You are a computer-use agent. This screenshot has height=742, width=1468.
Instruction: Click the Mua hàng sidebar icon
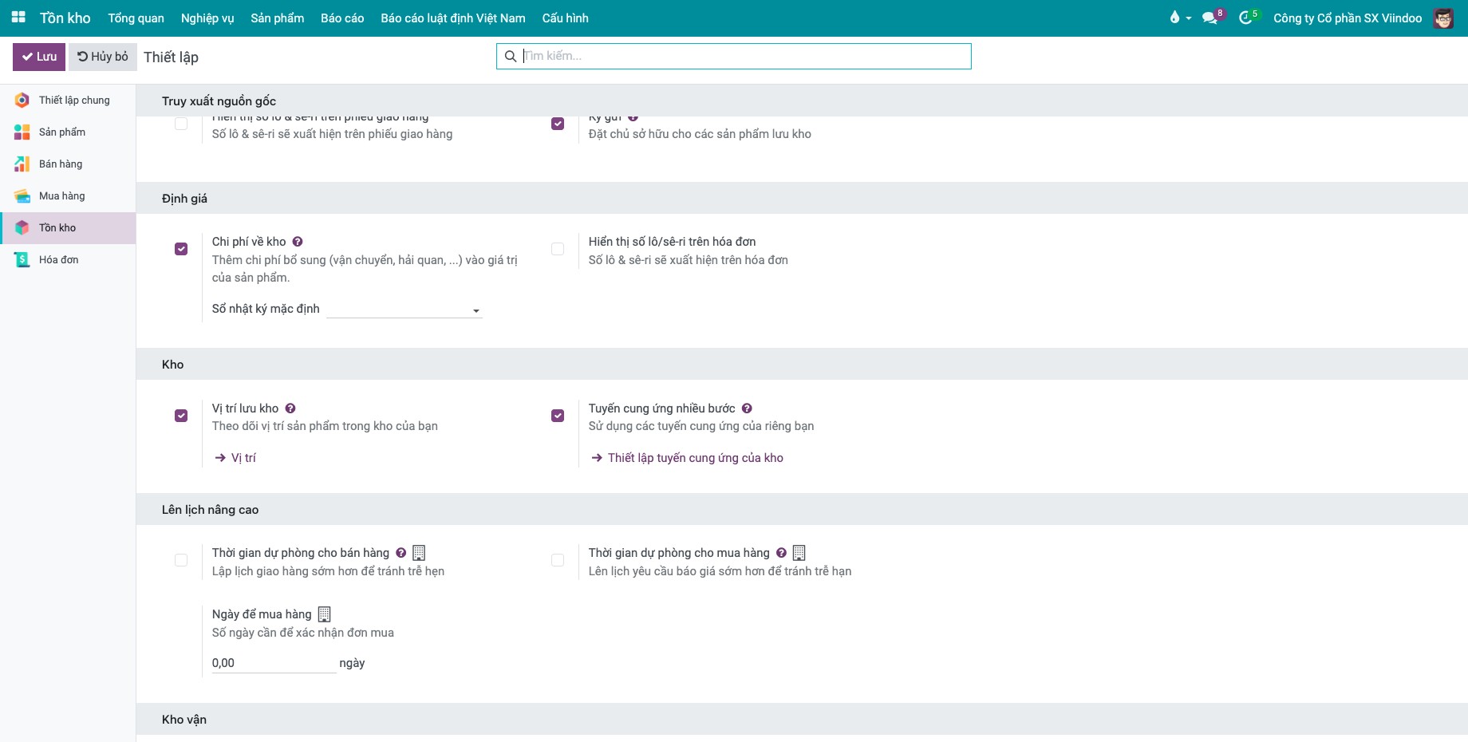coord(22,195)
